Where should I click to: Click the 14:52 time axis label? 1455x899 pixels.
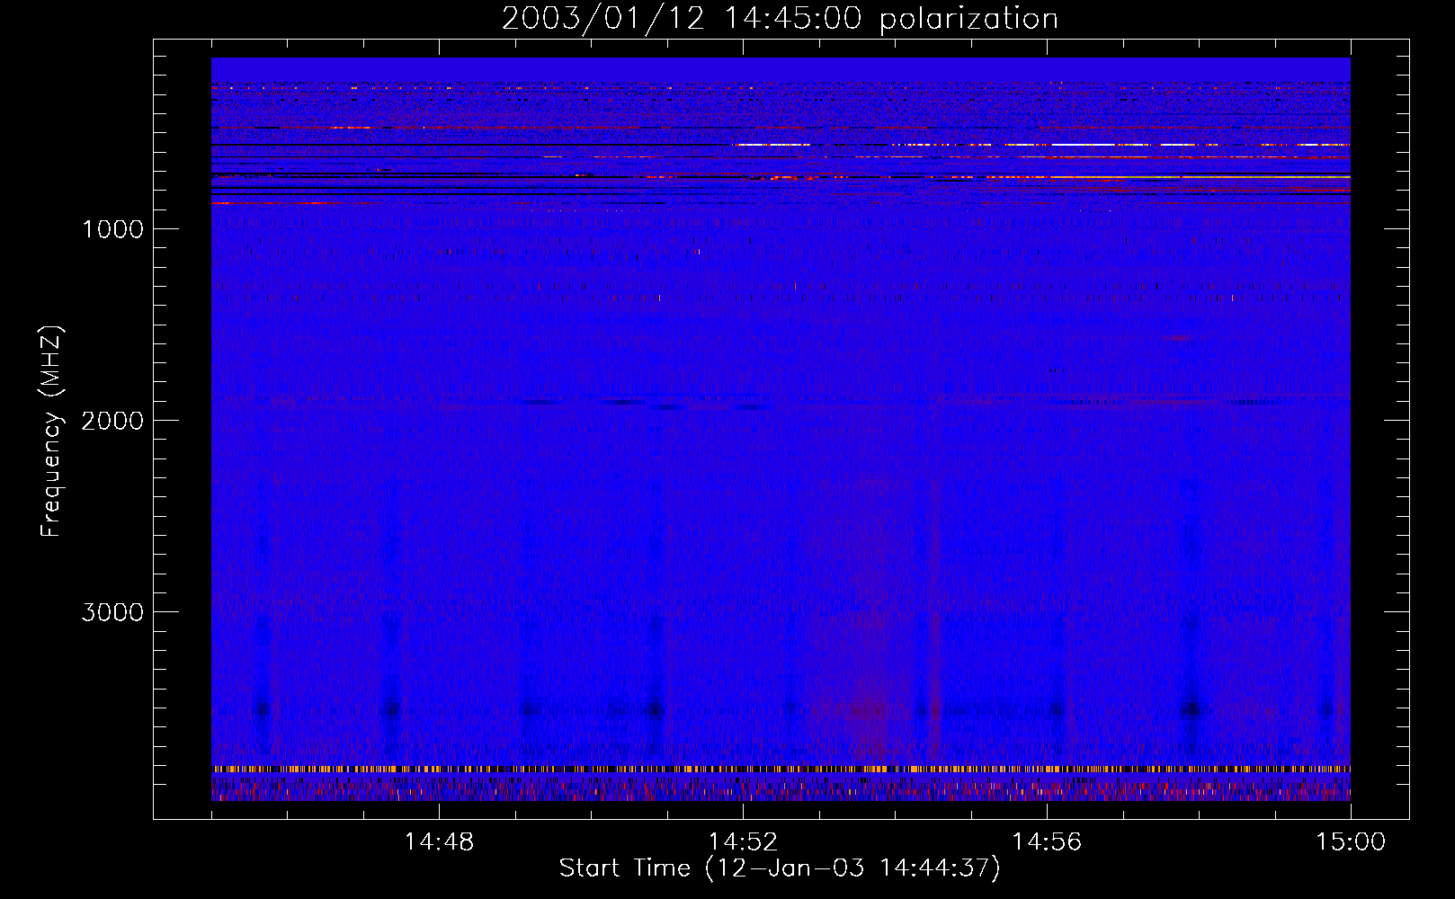(x=743, y=842)
